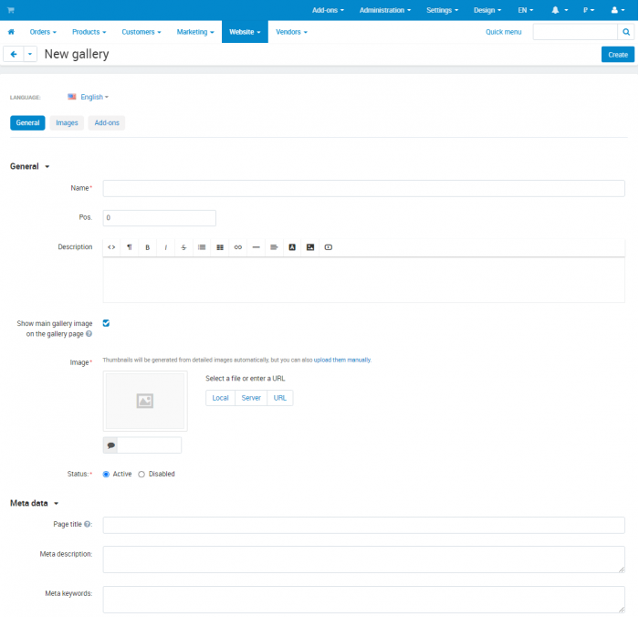The image size is (639, 617).
Task: Insert a hyperlink in description
Action: click(x=238, y=247)
